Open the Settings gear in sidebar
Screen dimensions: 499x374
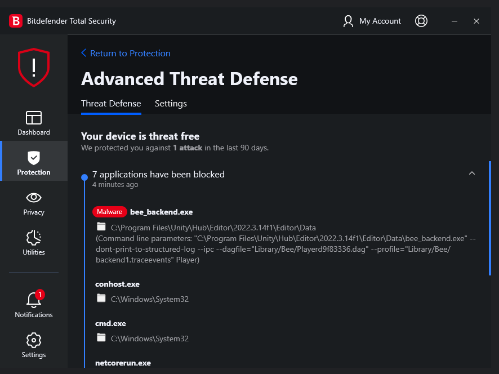(x=34, y=340)
